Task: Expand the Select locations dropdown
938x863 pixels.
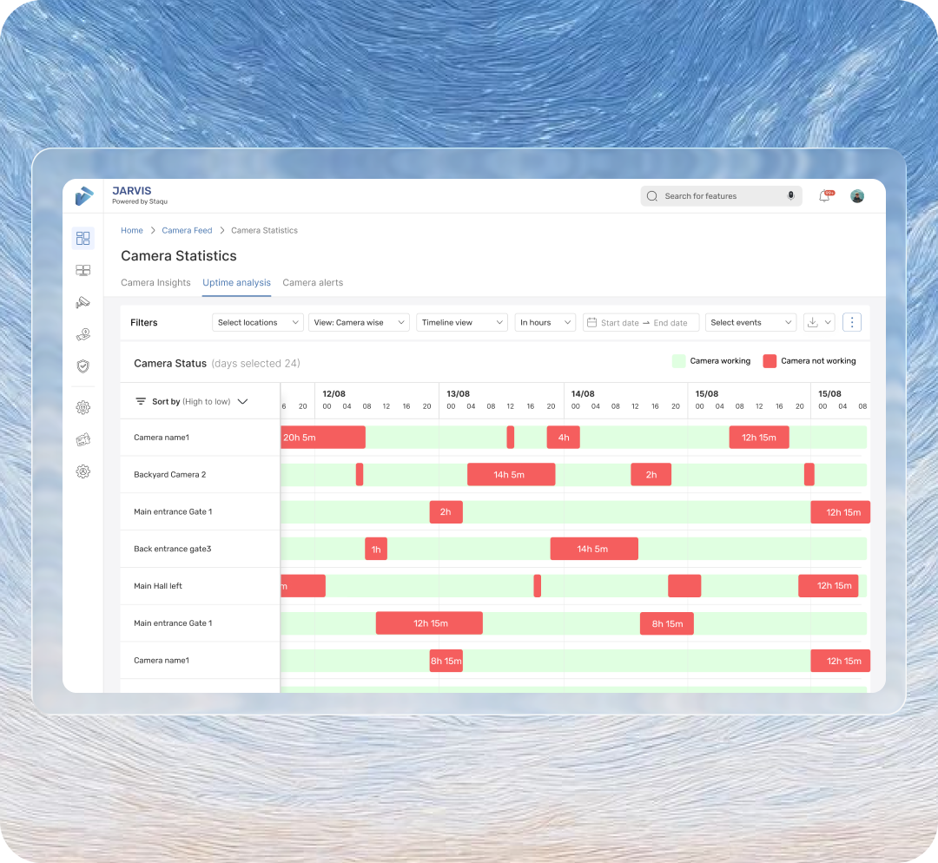Action: coord(257,322)
